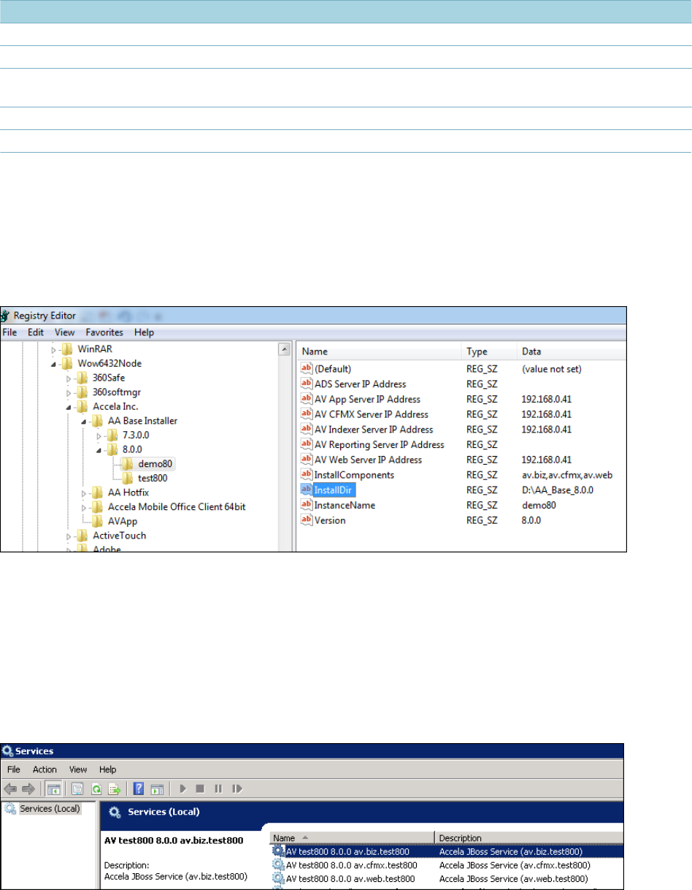Click the Forward arrow in Services toolbar
Screen dimensions: 692x890
pos(28,789)
